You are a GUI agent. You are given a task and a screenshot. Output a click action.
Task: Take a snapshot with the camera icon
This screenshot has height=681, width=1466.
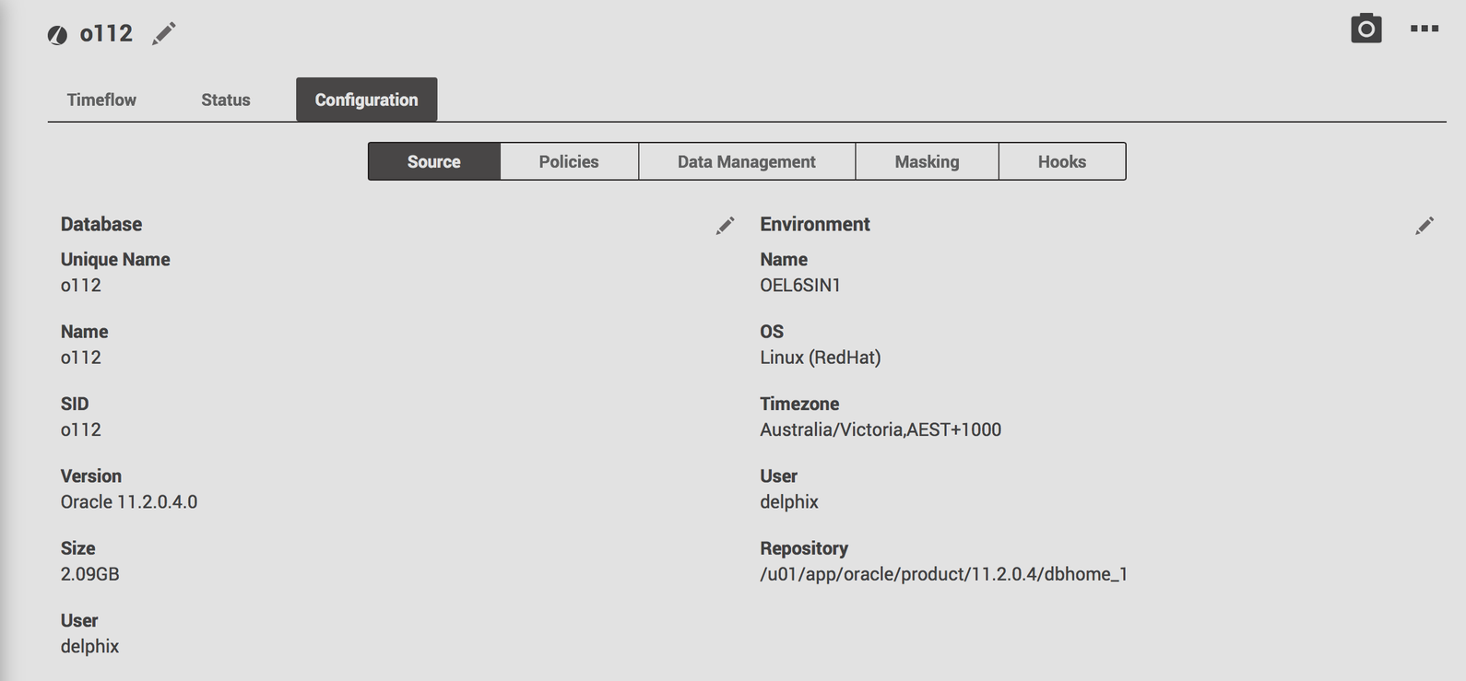point(1366,29)
